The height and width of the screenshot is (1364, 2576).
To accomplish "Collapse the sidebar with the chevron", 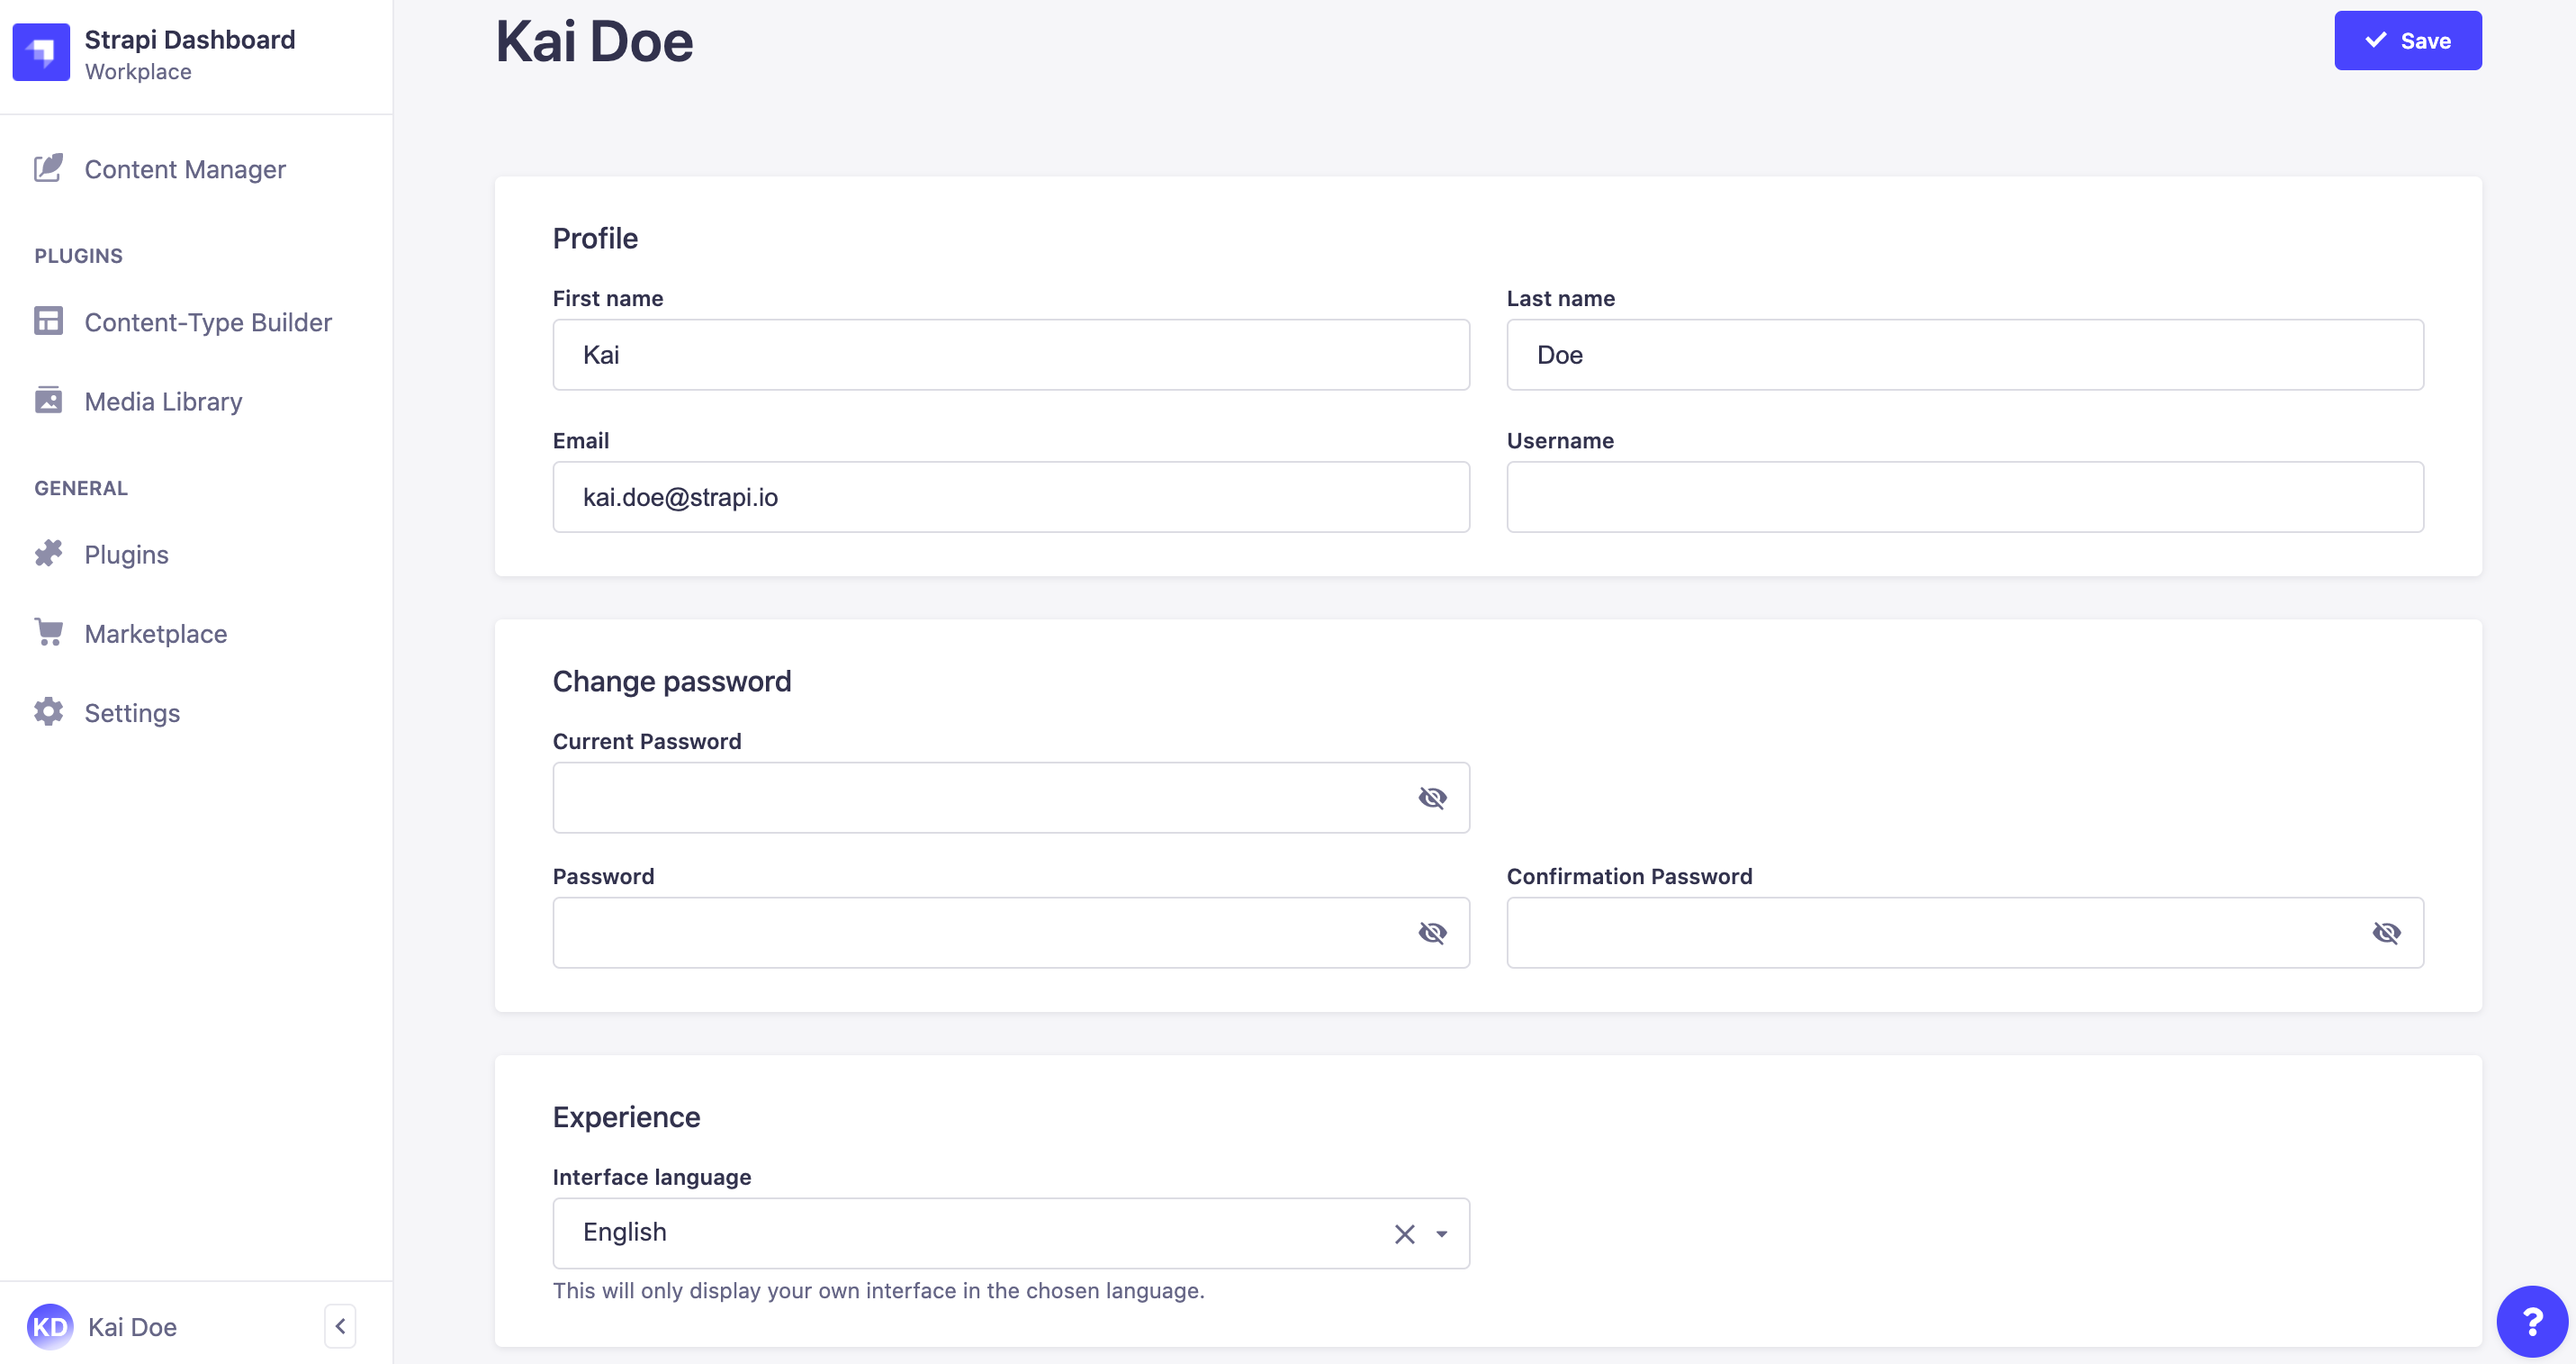I will point(340,1325).
